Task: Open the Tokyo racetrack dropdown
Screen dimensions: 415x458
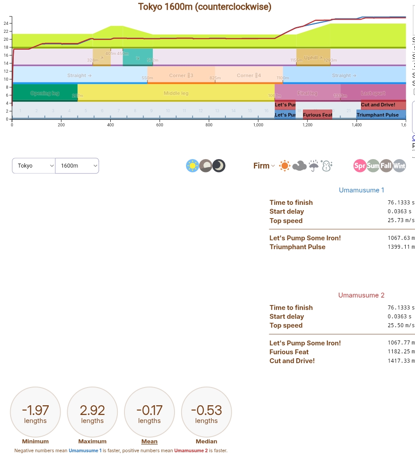Action: tap(34, 166)
